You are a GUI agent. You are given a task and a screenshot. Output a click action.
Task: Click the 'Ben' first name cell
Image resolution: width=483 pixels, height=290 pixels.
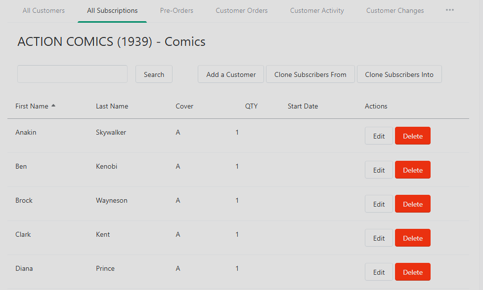tap(21, 167)
